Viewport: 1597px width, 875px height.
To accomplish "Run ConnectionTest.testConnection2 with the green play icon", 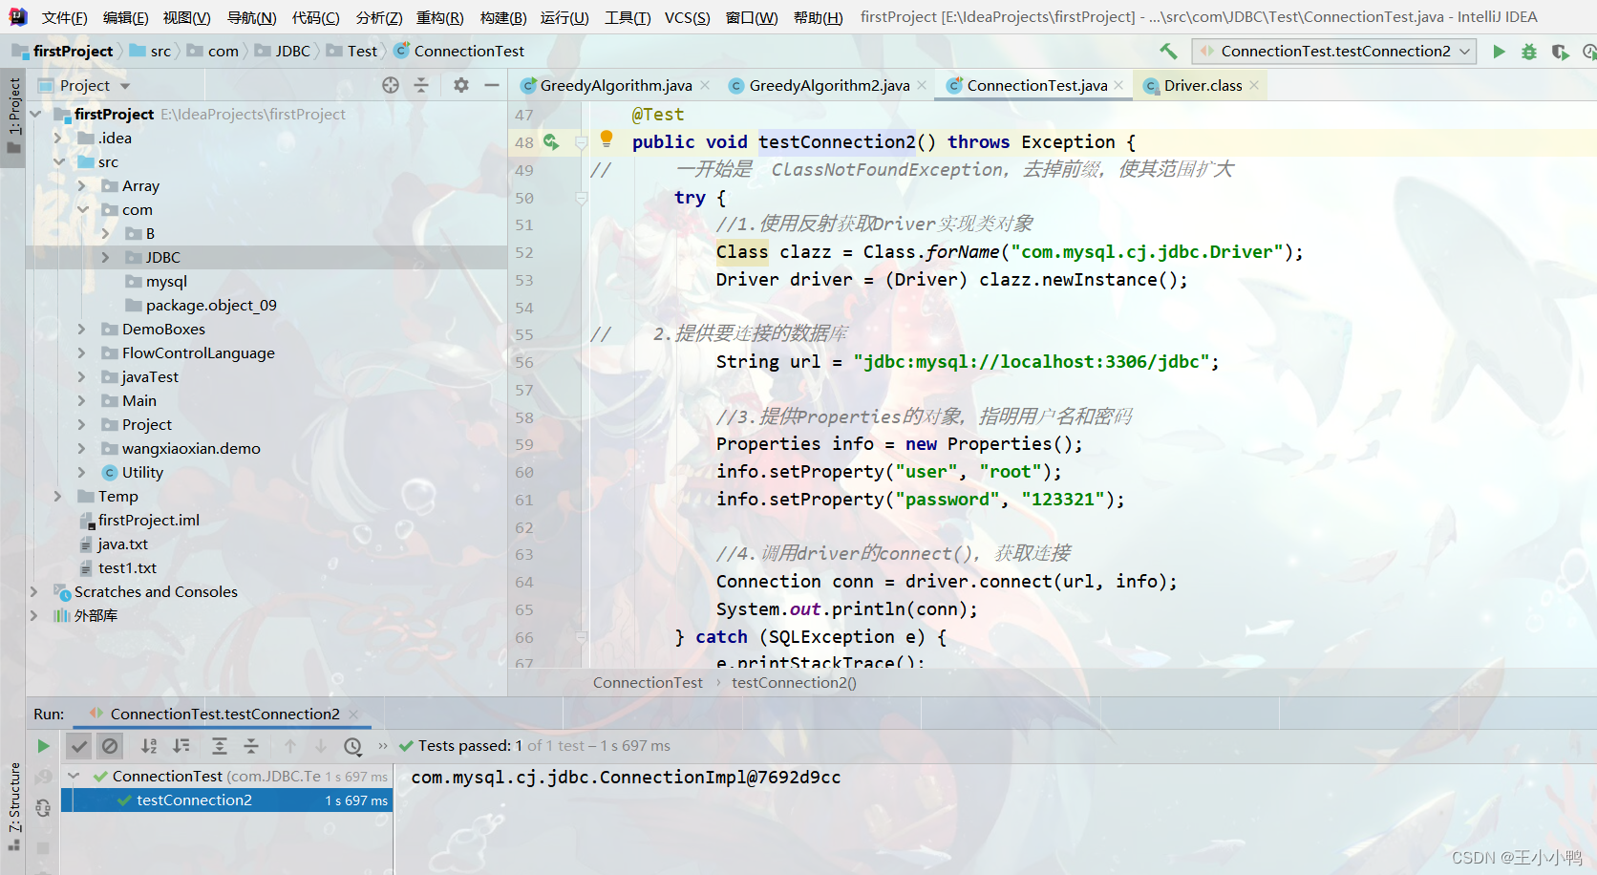I will click(x=1499, y=52).
